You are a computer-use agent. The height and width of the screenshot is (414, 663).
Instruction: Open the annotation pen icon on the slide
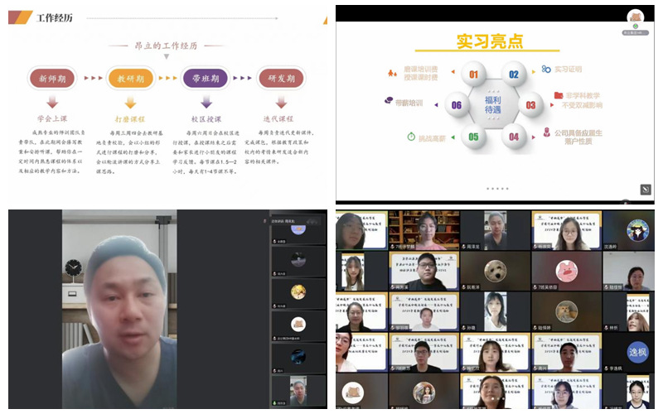pyautogui.click(x=646, y=190)
